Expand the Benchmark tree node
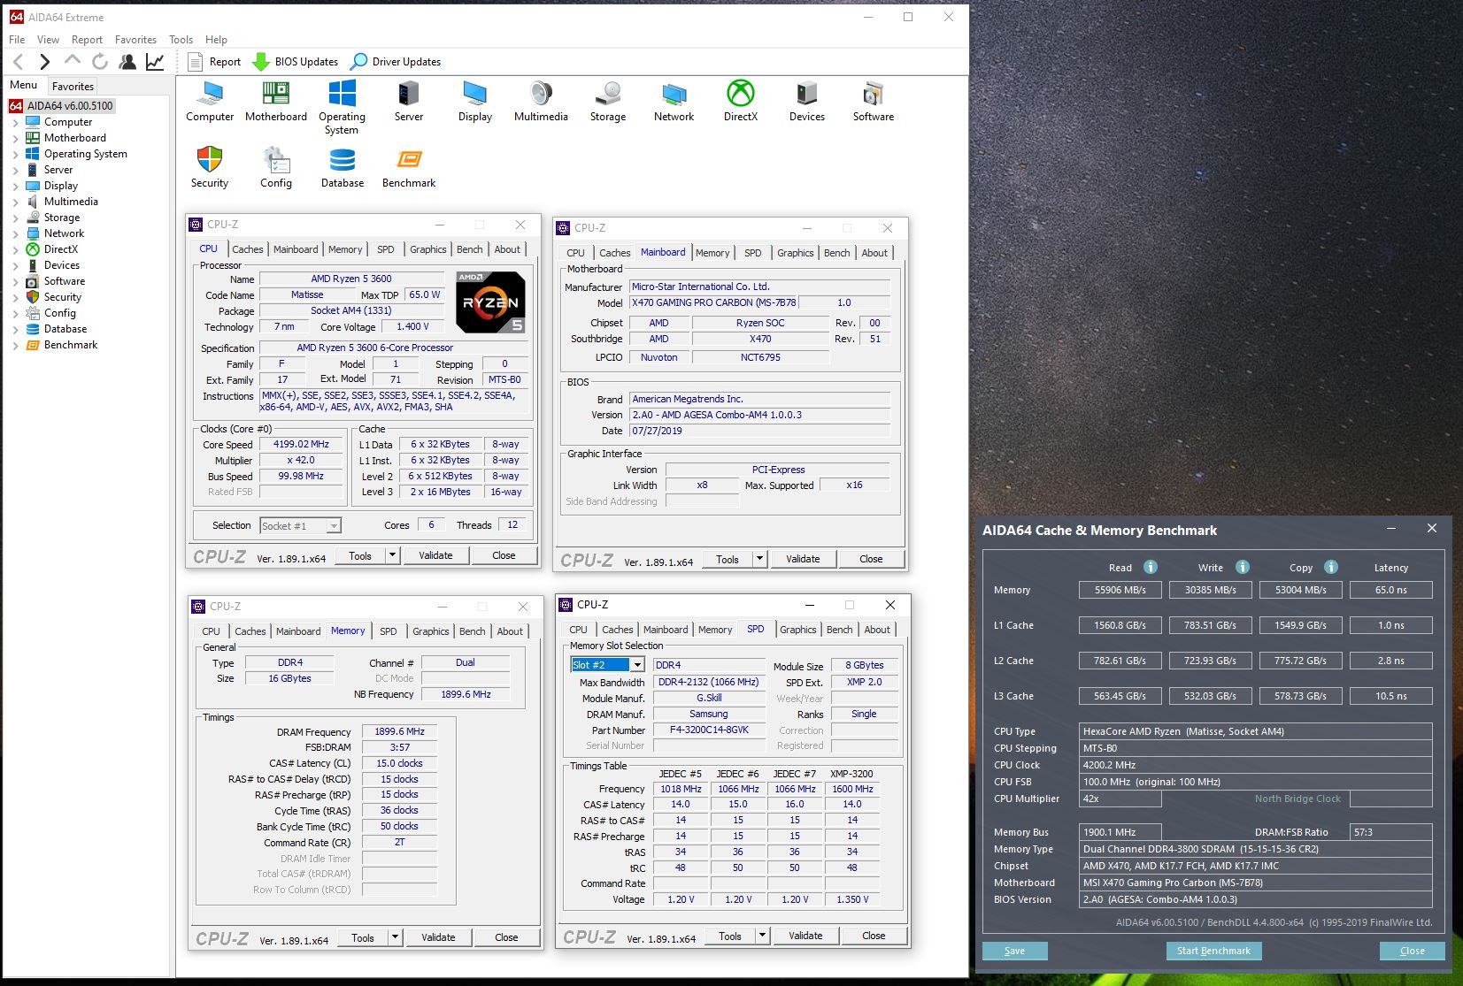Image resolution: width=1463 pixels, height=986 pixels. click(x=15, y=345)
